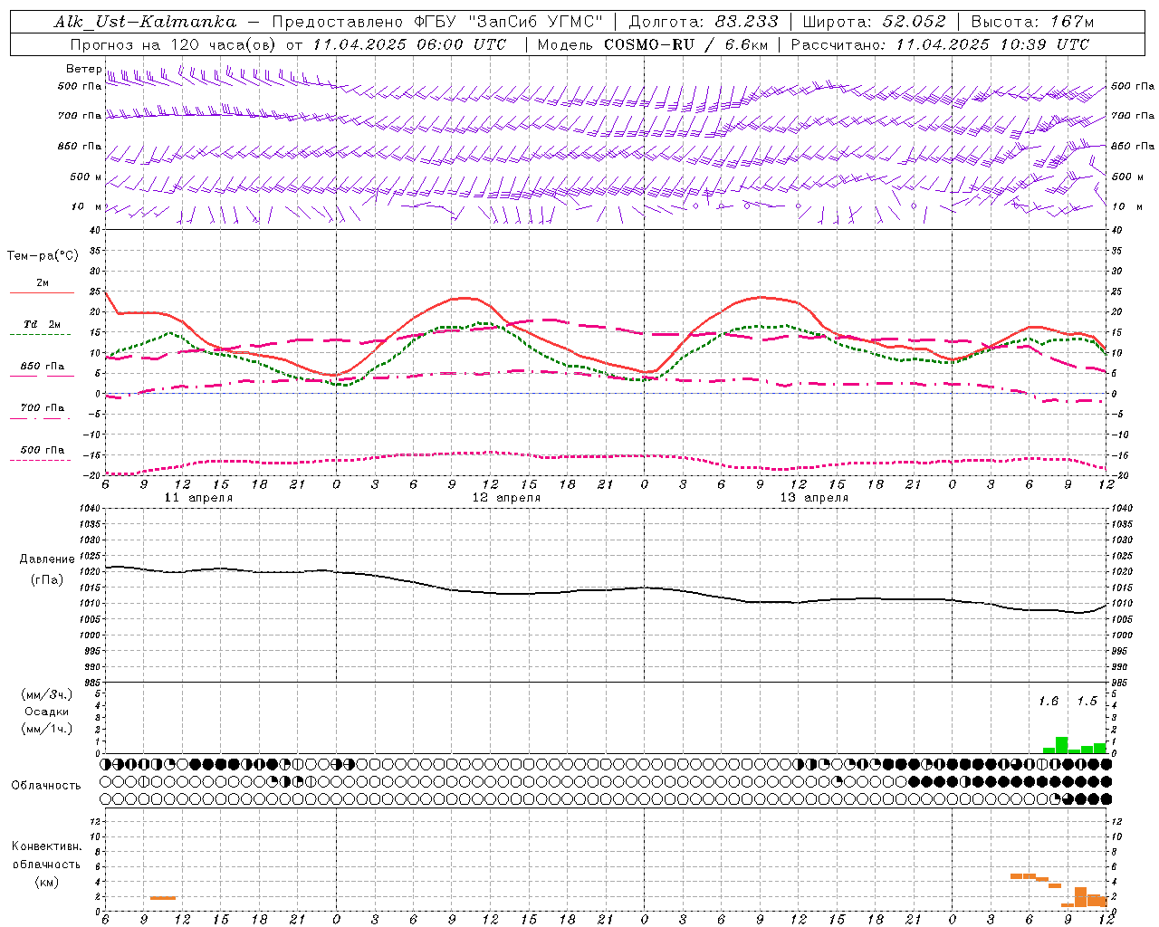The width and height of the screenshot is (1159, 927).
Task: Click the Рассчитано: 11.04.2025 10:39 UTC text
Action: click(x=940, y=44)
